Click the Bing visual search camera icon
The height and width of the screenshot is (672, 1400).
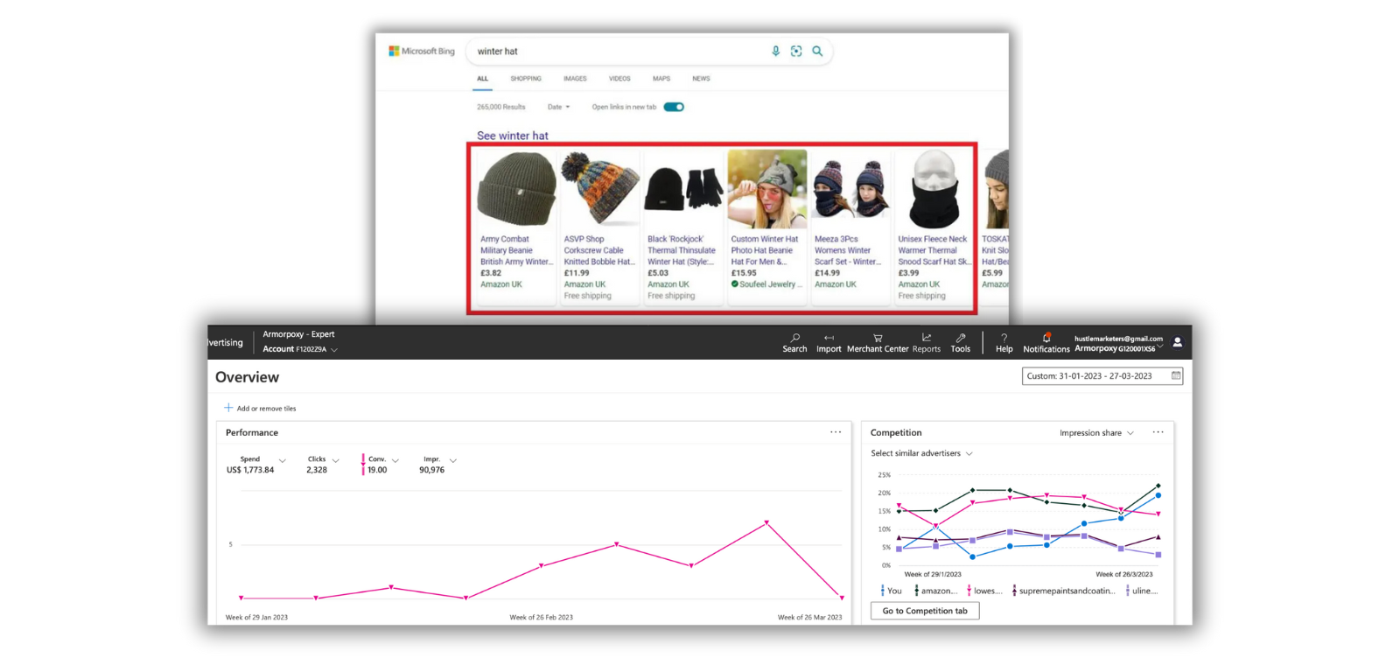click(x=796, y=51)
